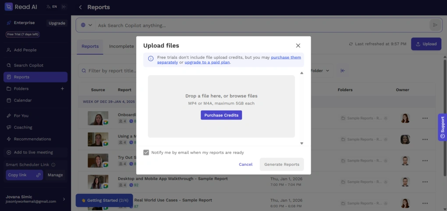447x211 pixels.
Task: Click Sample Reports folder tag in Onboarding row
Action: [x=363, y=118]
